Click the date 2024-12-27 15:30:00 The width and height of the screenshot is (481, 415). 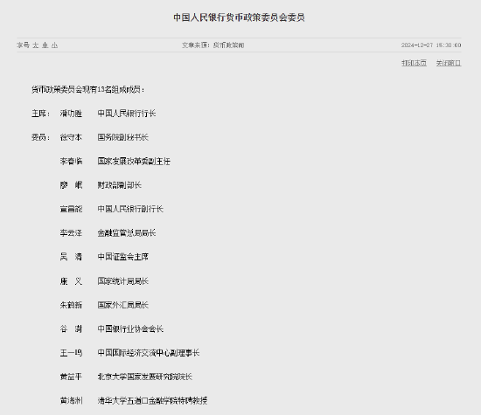(x=431, y=45)
